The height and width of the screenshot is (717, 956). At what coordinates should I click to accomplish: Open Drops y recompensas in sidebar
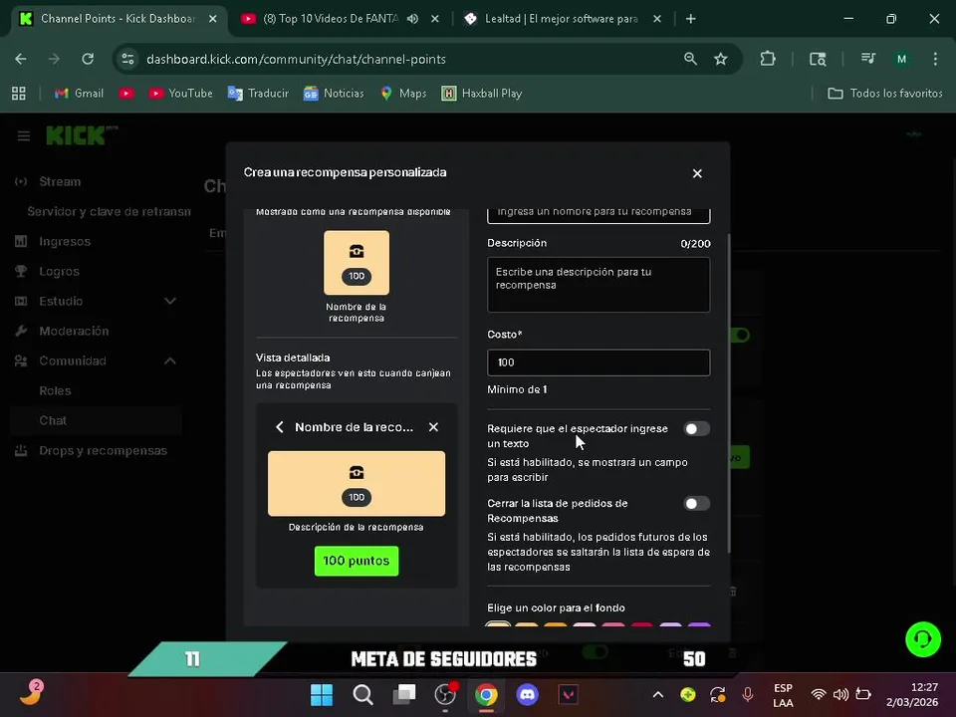(x=103, y=451)
